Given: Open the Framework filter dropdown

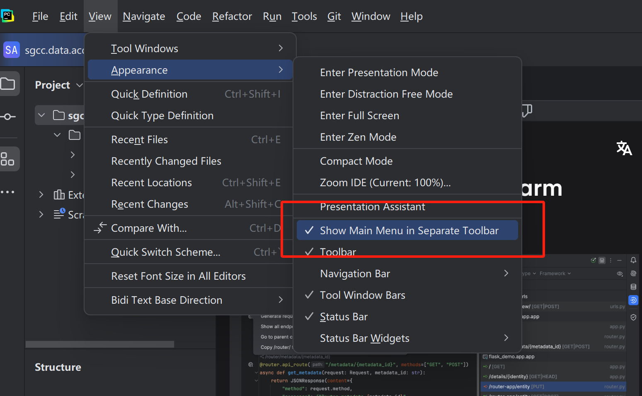Looking at the screenshot, I should click(555, 274).
